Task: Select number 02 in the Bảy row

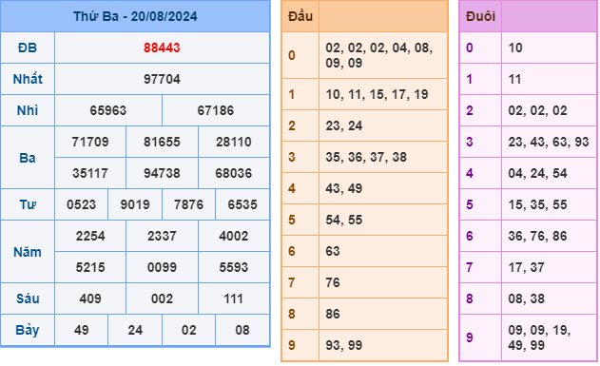Action: (188, 330)
